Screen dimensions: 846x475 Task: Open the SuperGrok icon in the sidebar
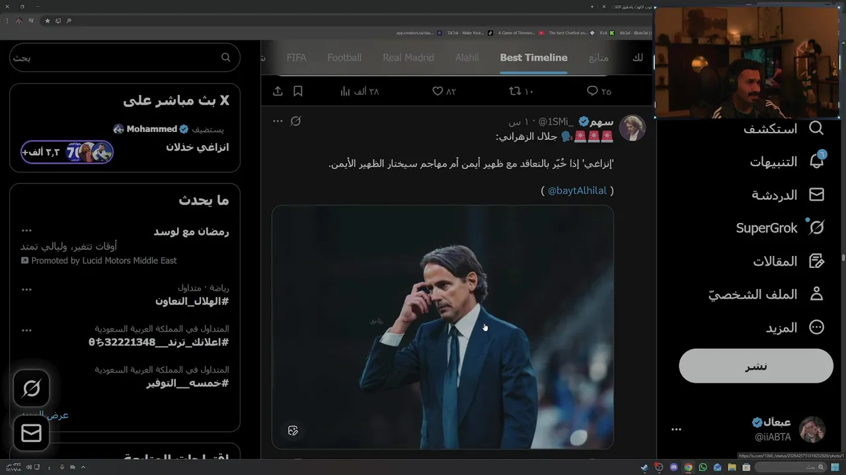tap(817, 228)
